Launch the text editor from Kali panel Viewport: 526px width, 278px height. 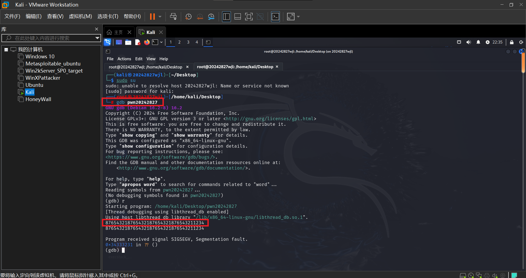[x=138, y=42]
